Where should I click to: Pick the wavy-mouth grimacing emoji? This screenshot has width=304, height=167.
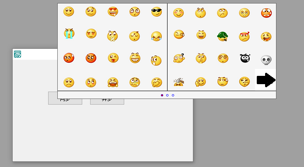click(x=91, y=12)
